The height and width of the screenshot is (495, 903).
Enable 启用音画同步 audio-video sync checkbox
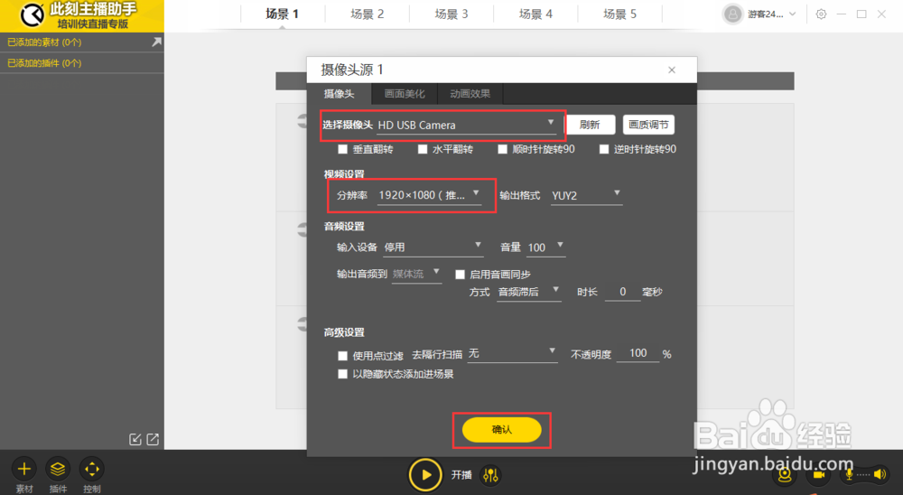coord(461,275)
